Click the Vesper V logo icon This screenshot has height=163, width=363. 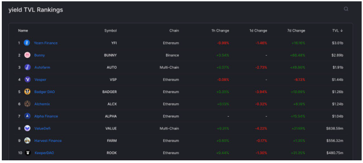pyautogui.click(x=27, y=79)
